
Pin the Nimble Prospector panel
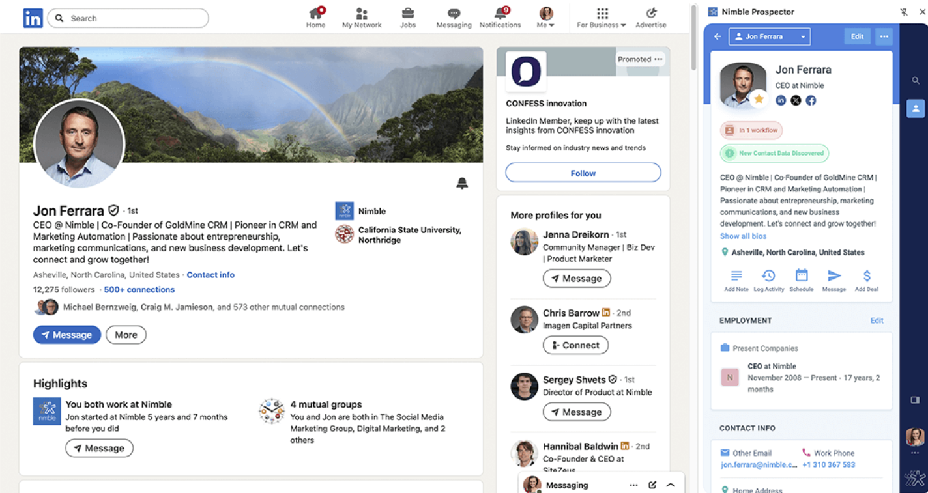904,12
